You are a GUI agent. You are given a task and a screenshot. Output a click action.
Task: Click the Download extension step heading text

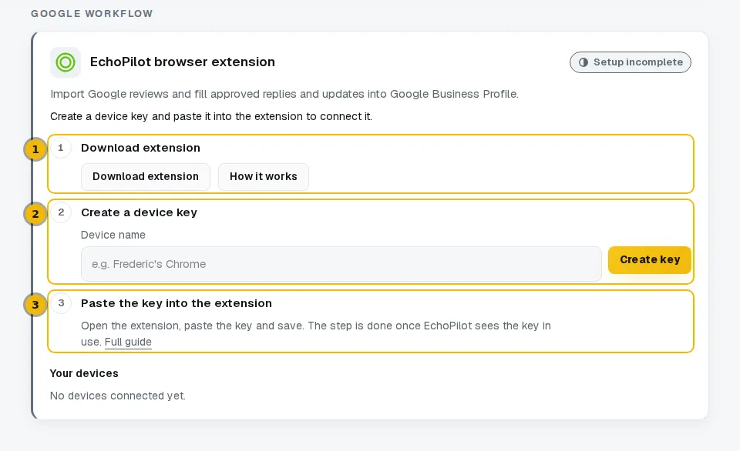pos(140,148)
